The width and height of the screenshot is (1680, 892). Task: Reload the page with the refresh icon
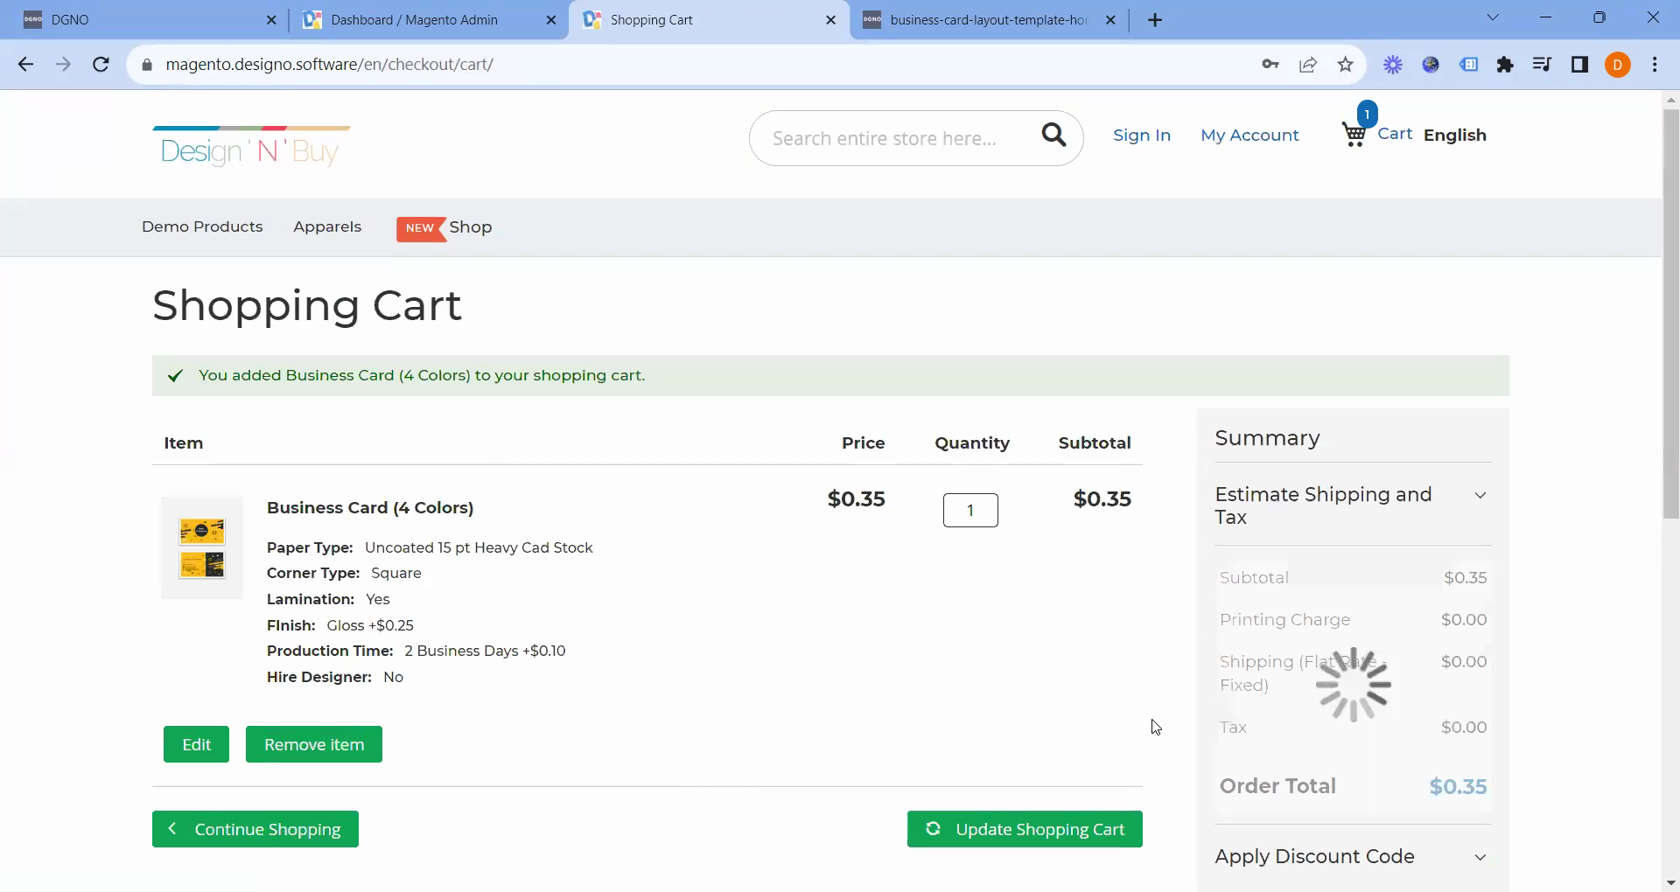click(x=101, y=64)
